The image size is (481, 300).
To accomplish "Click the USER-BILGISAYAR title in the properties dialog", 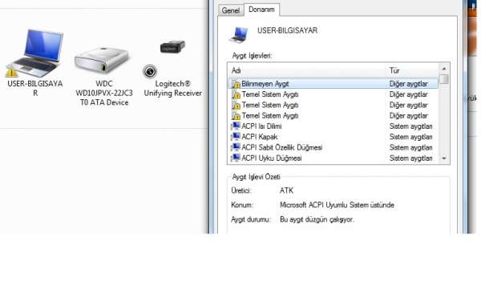I will pos(287,30).
